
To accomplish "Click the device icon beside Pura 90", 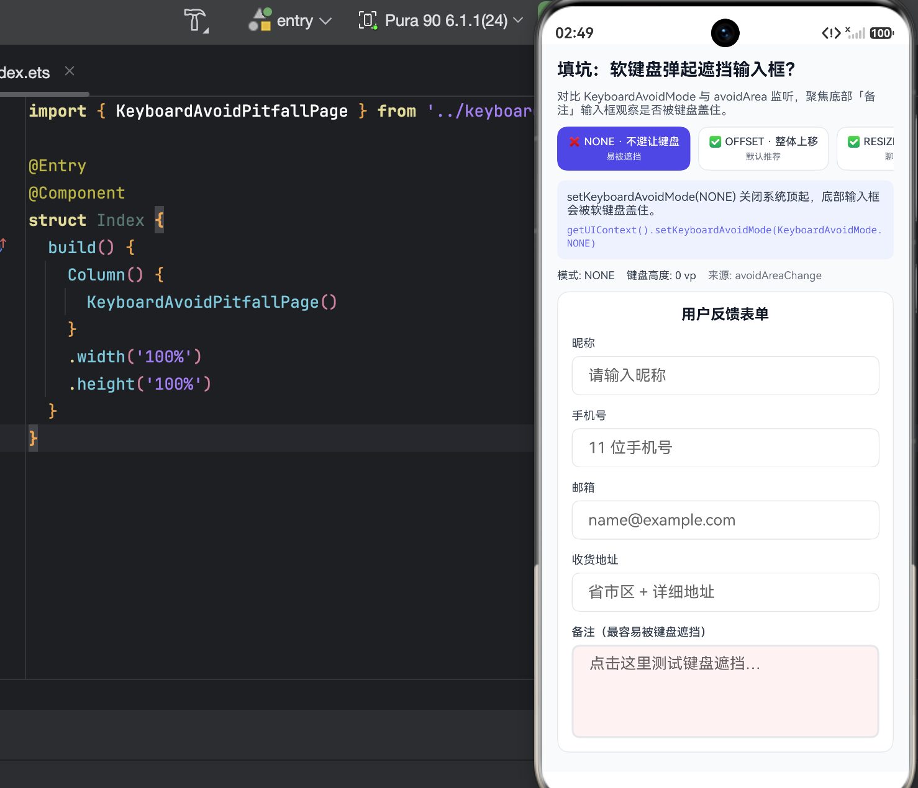I will click(x=368, y=20).
